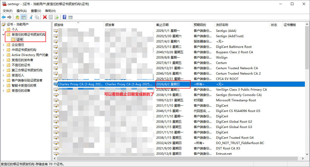The height and width of the screenshot is (167, 310).
Task: Select the Charles Proxy CA certificate row
Action: pyautogui.click(x=179, y=84)
